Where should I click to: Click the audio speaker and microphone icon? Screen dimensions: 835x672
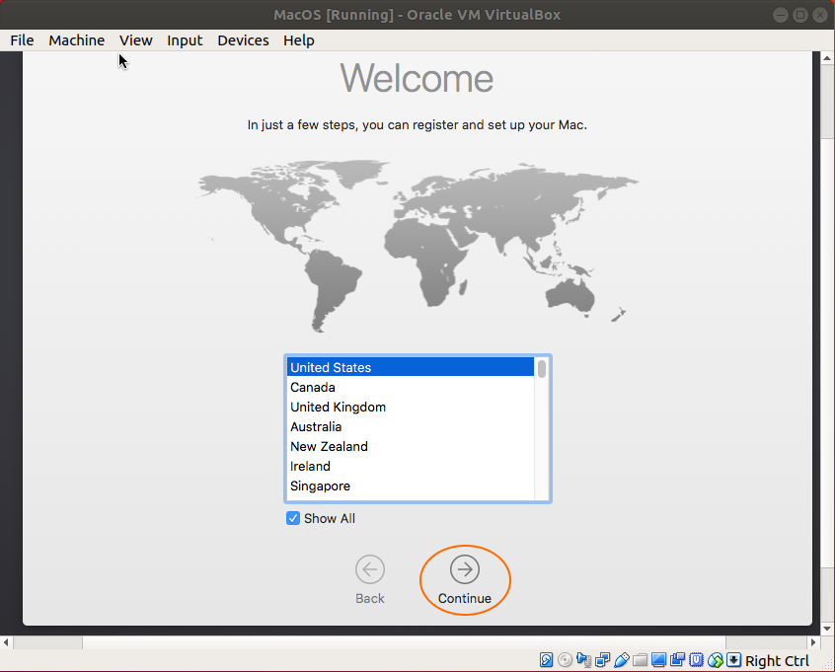pyautogui.click(x=583, y=660)
